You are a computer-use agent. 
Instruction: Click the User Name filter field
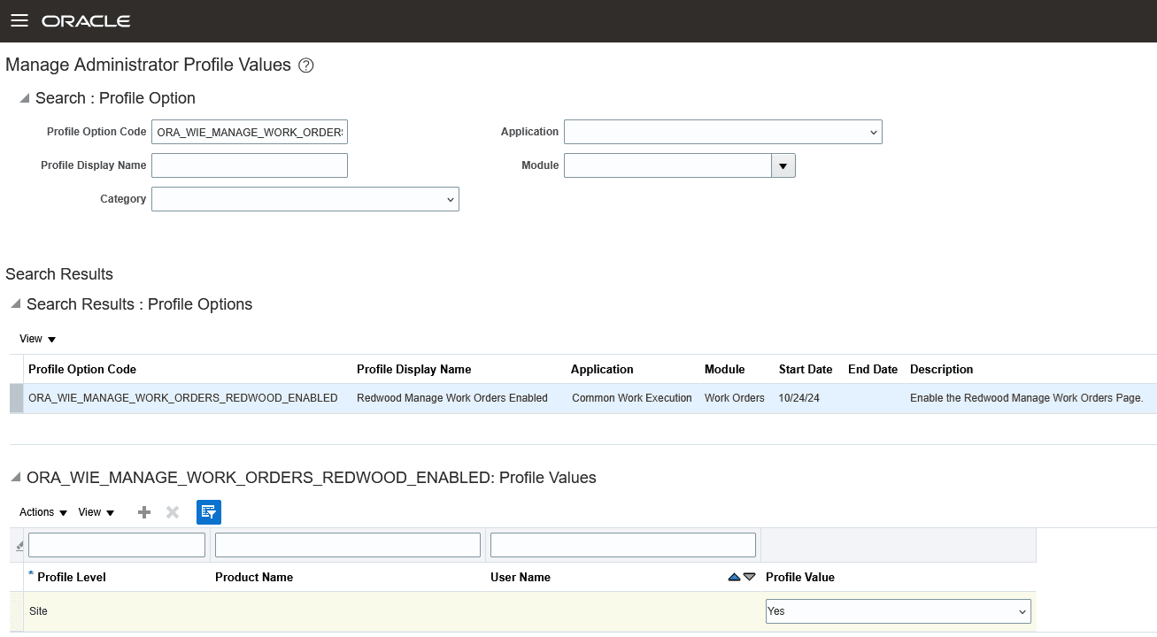(623, 545)
